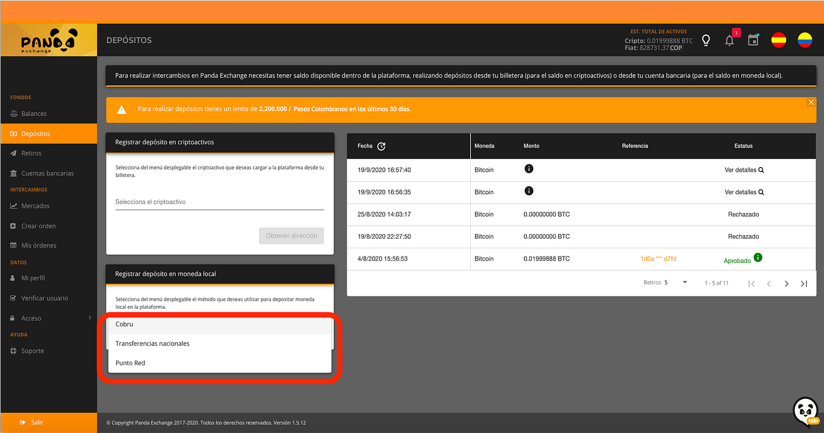Click Bitcoin in the 4/8/2020 row
Screen dimensions: 824x433
484,259
